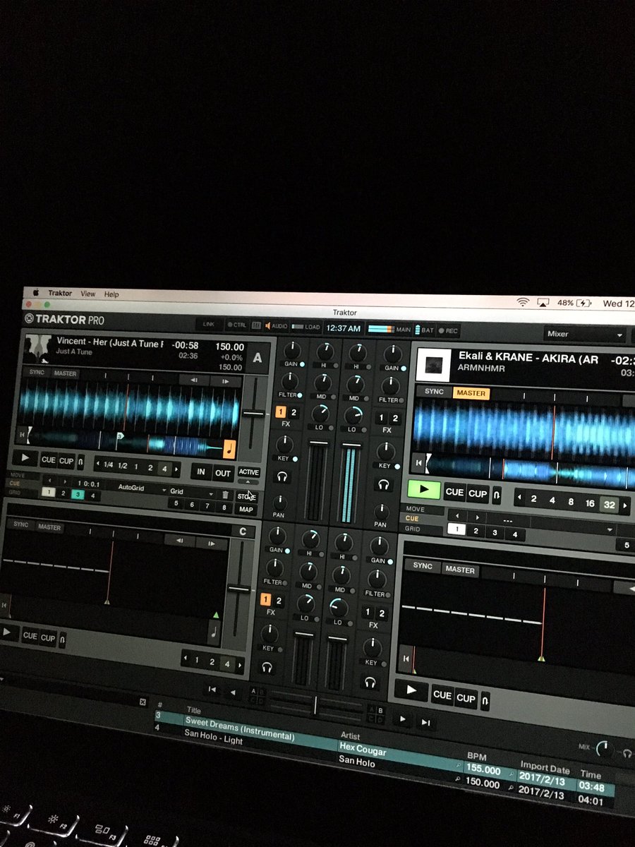Viewport: 635px width, 847px height.
Task: Toggle Deck C headphone cue icon
Action: point(267,666)
